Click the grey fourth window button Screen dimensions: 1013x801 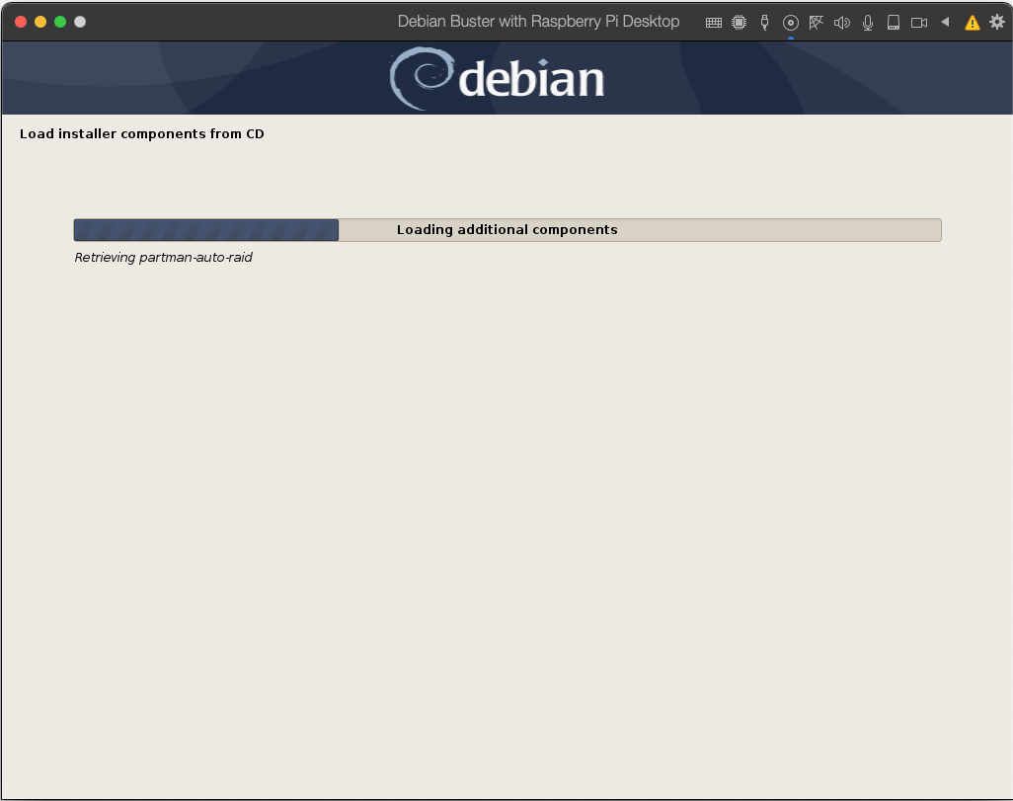tap(80, 22)
